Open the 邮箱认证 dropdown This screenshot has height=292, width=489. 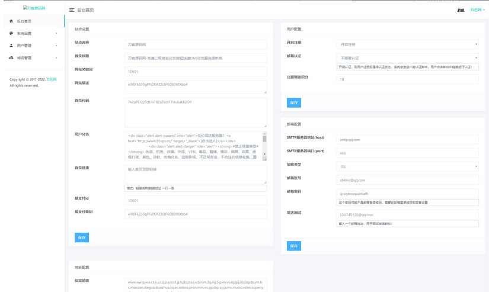(407, 58)
